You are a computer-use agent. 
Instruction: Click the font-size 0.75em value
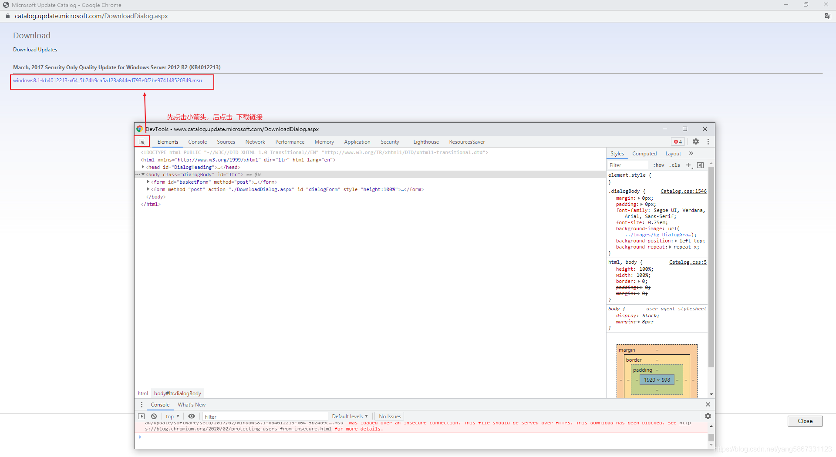tap(657, 222)
